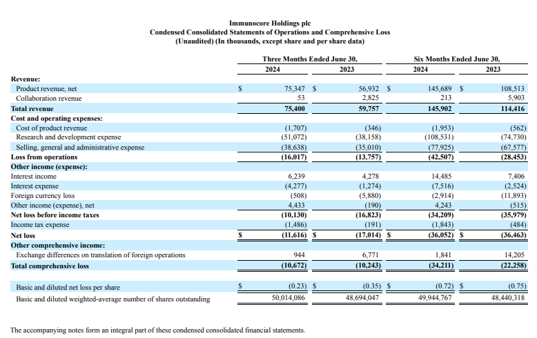
Task: Select total revenue value 114,416
Action: 513,109
